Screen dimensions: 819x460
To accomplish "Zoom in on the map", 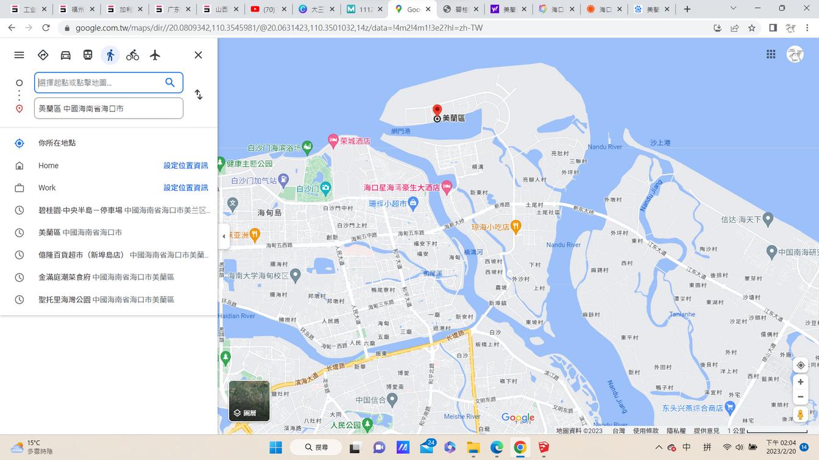I will pyautogui.click(x=801, y=382).
